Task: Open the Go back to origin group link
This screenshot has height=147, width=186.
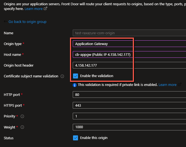Action: point(27,22)
